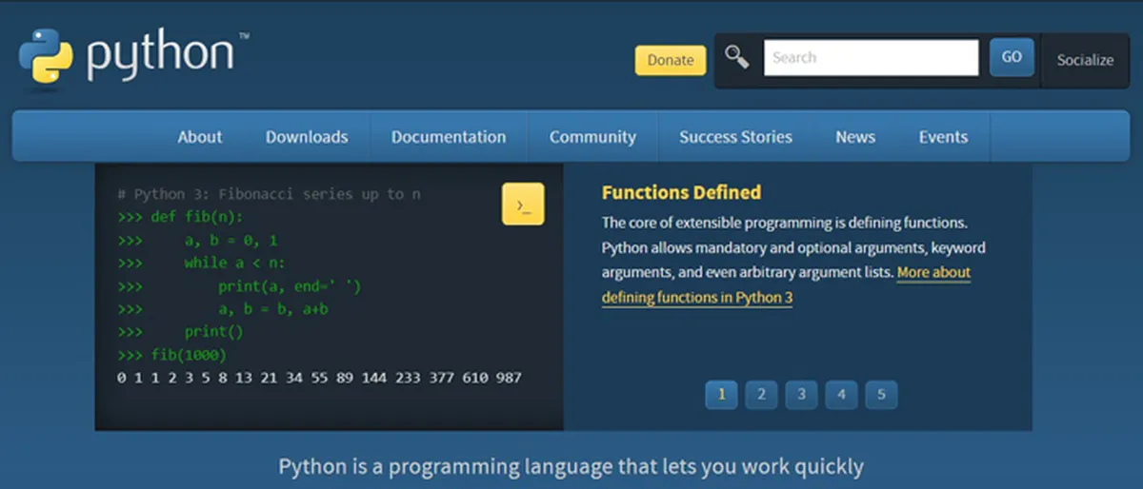The image size is (1143, 489).
Task: Click the '>>> fib(1000)' code line
Action: click(x=172, y=355)
